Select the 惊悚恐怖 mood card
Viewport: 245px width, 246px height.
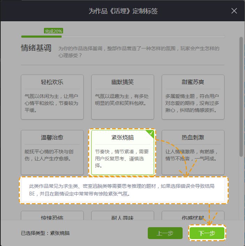[52, 216]
